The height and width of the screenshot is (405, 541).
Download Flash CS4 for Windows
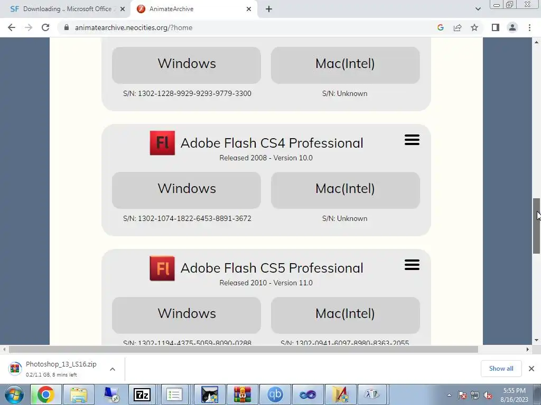point(186,190)
